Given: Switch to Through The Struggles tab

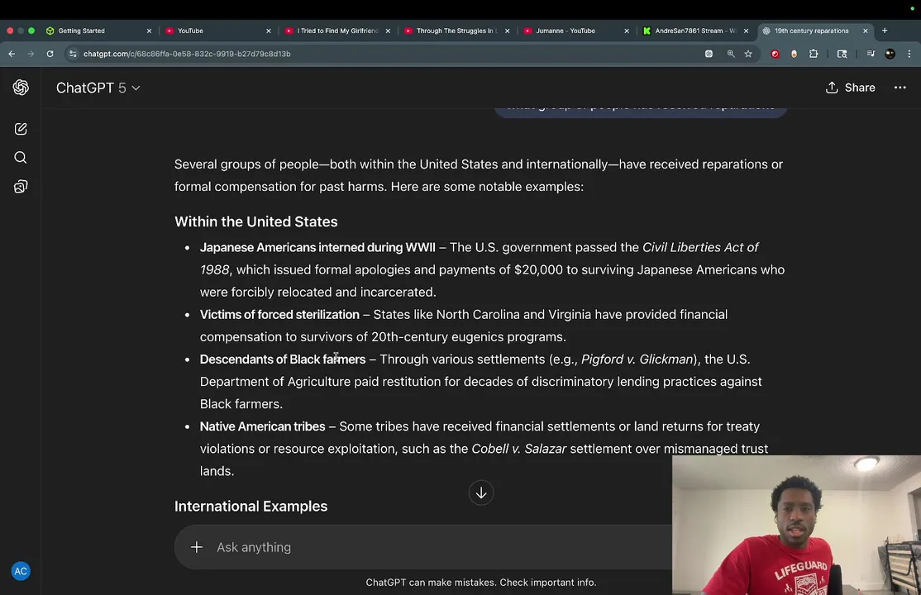Looking at the screenshot, I should (457, 31).
